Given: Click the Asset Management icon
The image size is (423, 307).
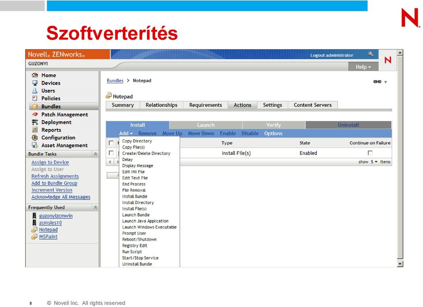Looking at the screenshot, I should (x=35, y=145).
